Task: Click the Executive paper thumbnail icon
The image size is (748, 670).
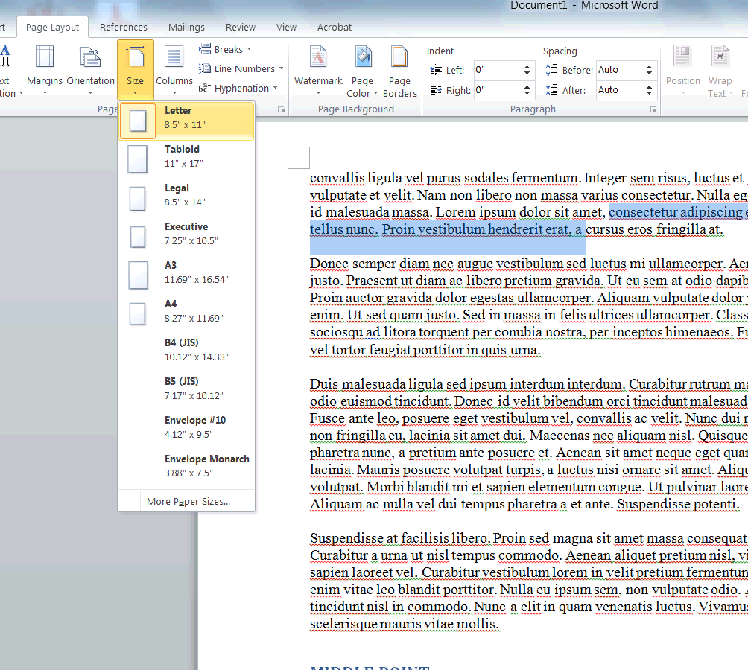Action: 138,237
